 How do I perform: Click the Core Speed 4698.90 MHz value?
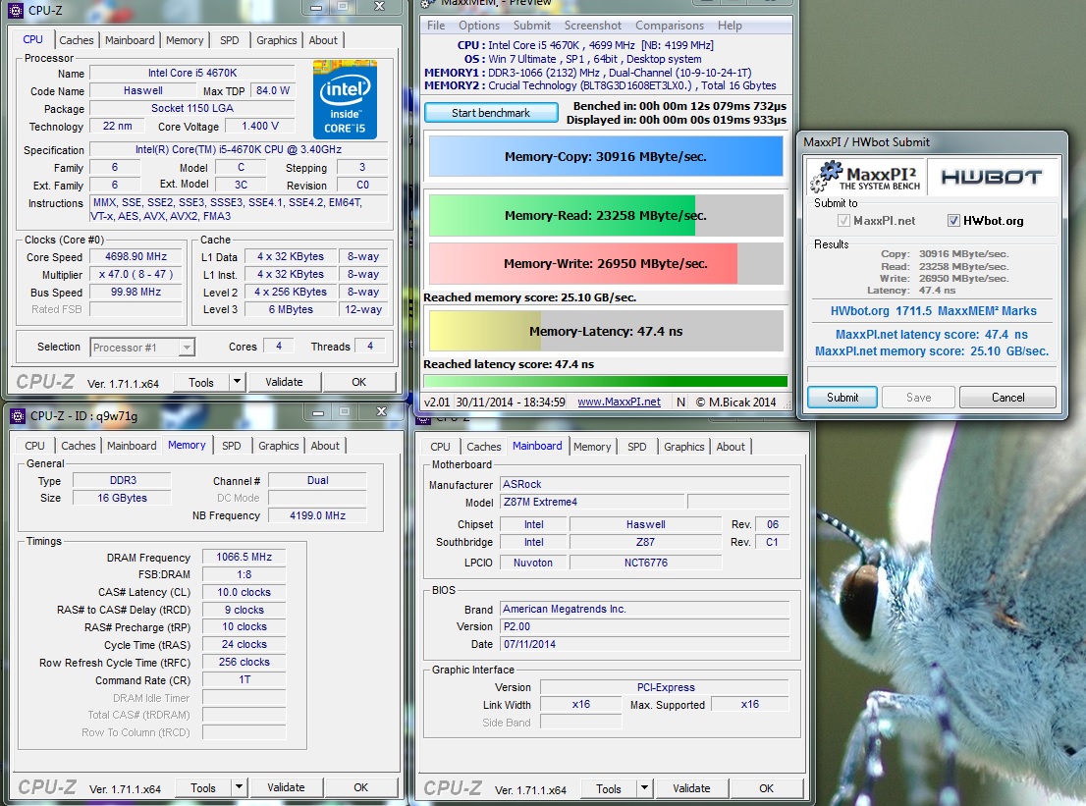(136, 256)
